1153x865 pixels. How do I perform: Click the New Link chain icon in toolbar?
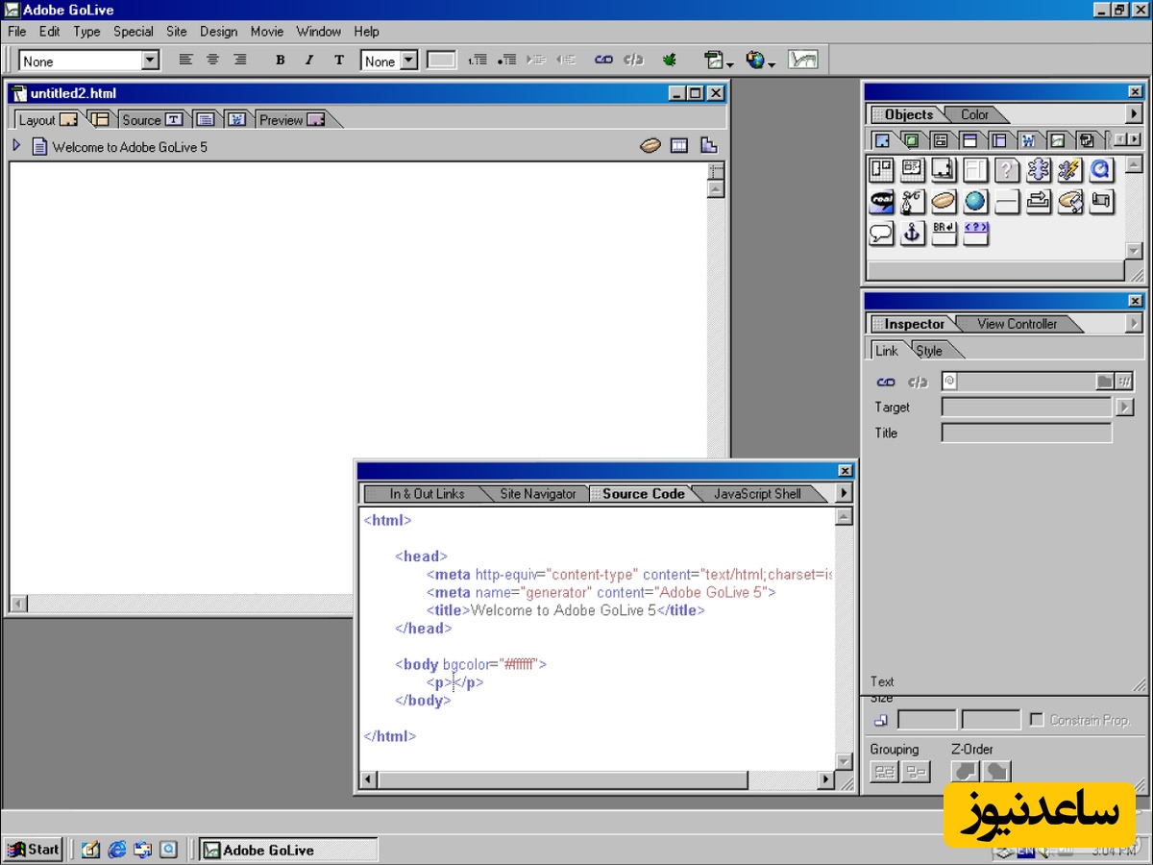click(603, 61)
